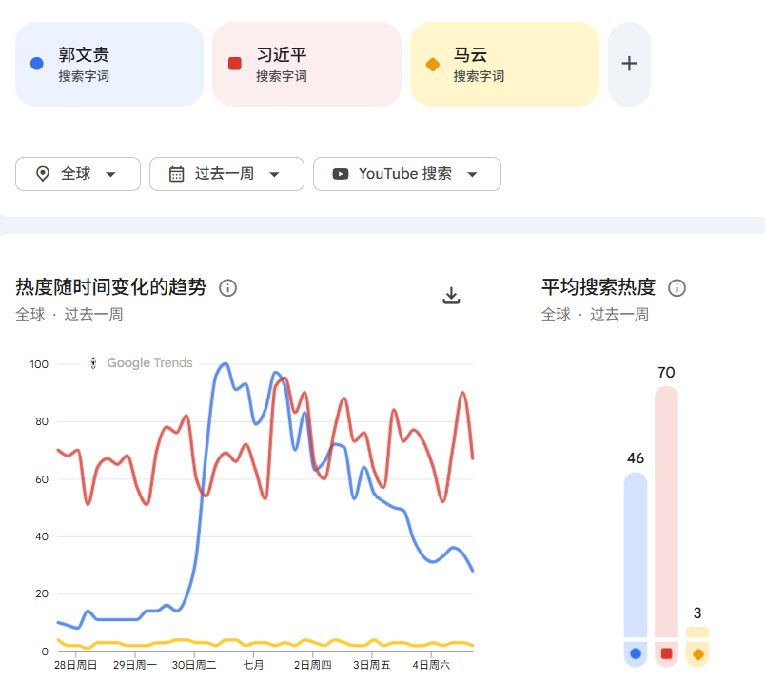Expand the 全球 region dropdown arrow

point(110,174)
